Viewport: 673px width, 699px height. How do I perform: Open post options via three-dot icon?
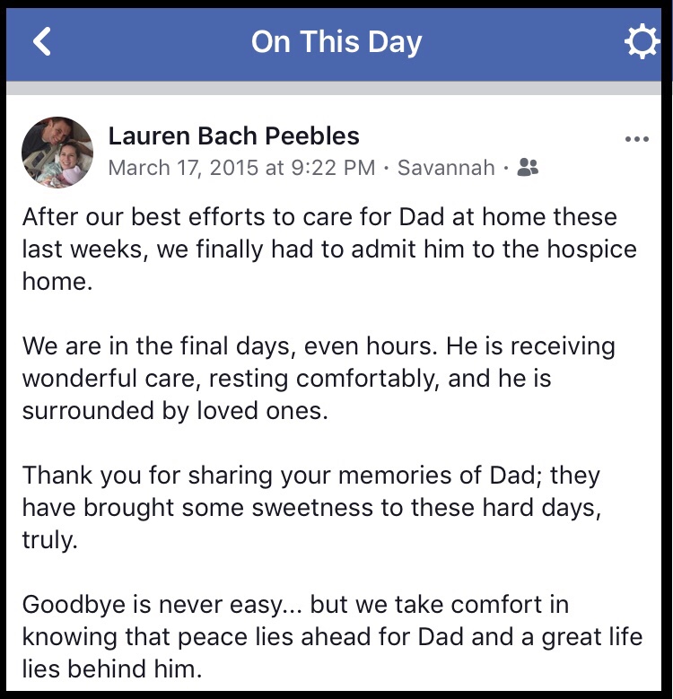pyautogui.click(x=636, y=139)
